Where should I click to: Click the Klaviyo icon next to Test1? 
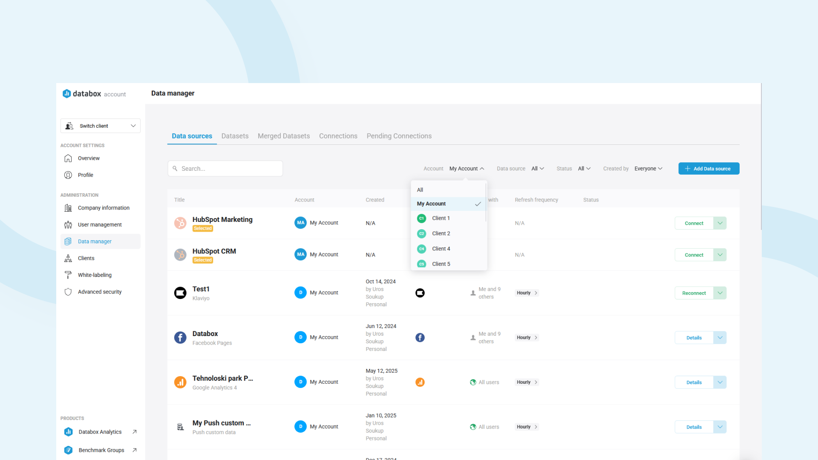pyautogui.click(x=180, y=293)
